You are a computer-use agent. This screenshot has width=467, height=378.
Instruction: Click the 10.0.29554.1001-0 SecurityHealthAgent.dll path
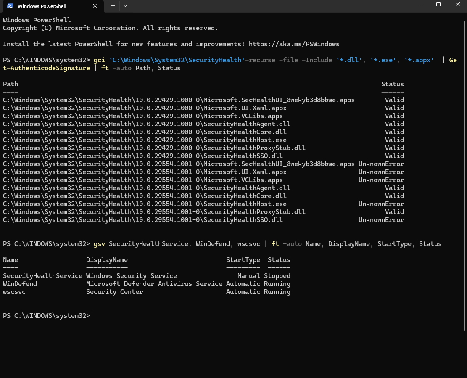pos(147,188)
